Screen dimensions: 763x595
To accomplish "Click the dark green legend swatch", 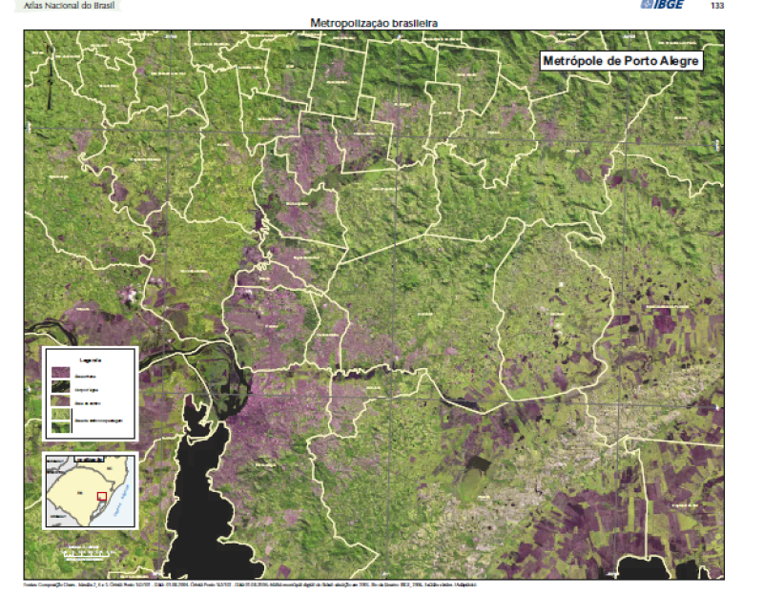I will 60,426.
